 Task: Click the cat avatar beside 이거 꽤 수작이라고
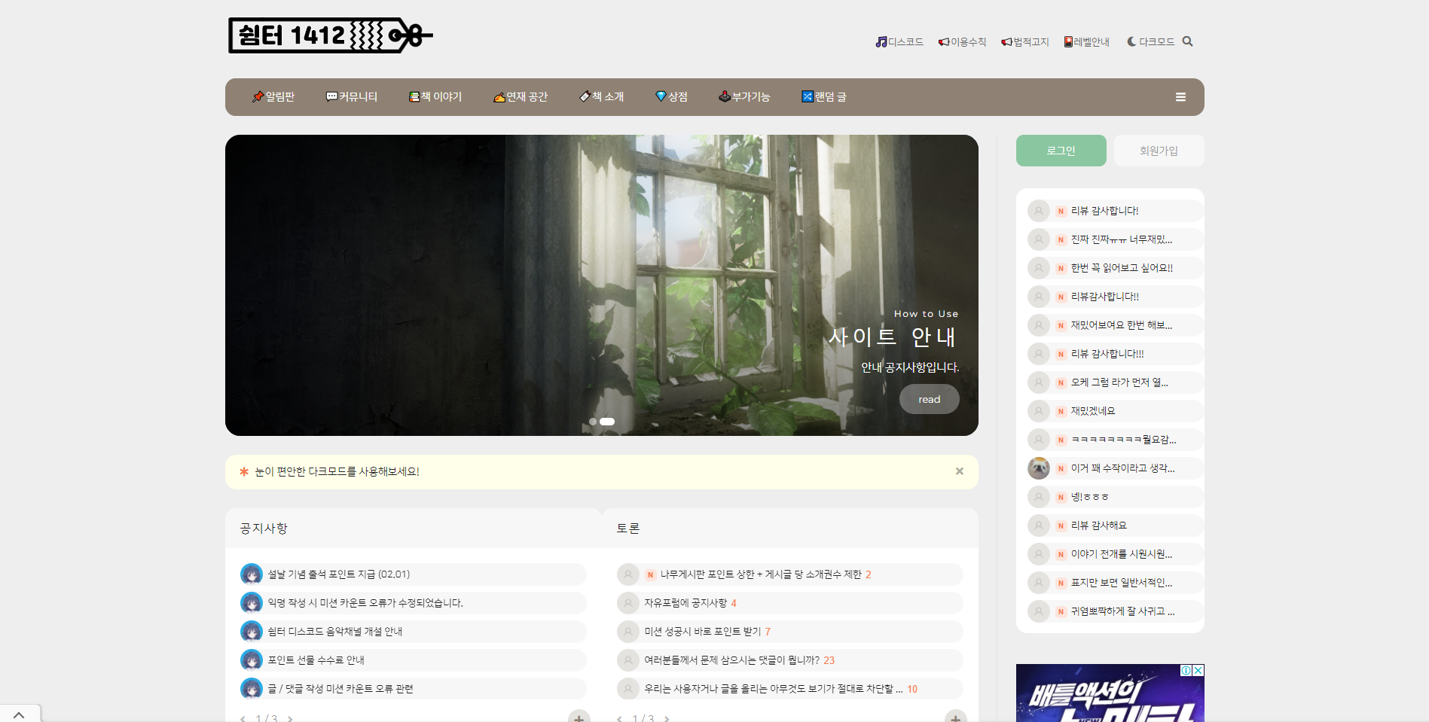tap(1039, 468)
